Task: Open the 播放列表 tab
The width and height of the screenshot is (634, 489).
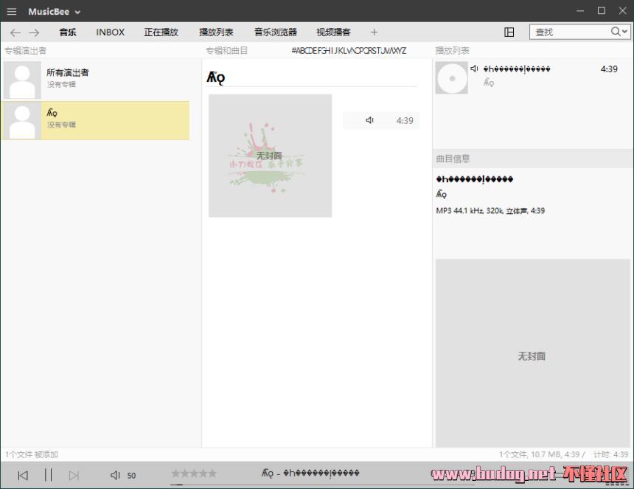Action: 216,32
